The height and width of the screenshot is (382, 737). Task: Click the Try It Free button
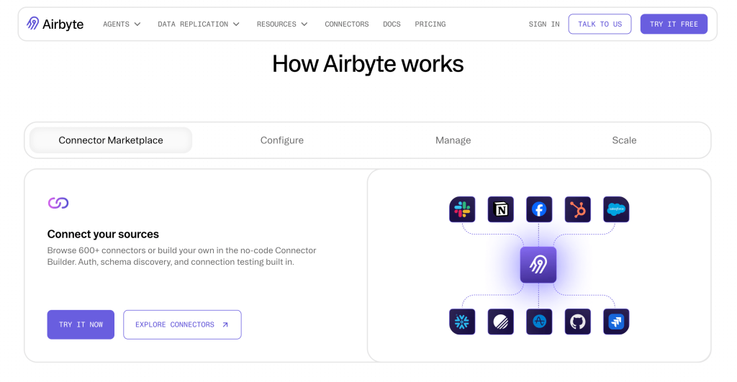pos(674,24)
